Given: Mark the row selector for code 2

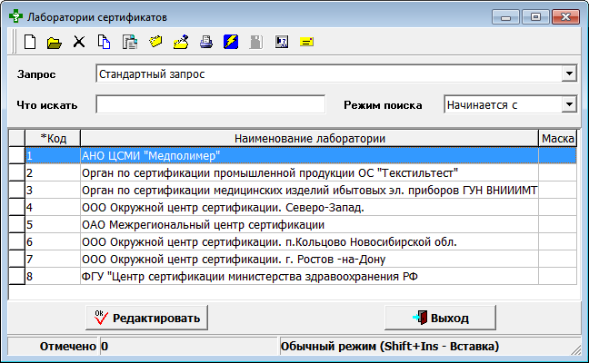Looking at the screenshot, I should pos(17,172).
